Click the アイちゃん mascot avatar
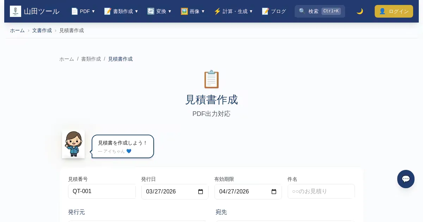Screen dimensions: 423x222 pos(73,144)
